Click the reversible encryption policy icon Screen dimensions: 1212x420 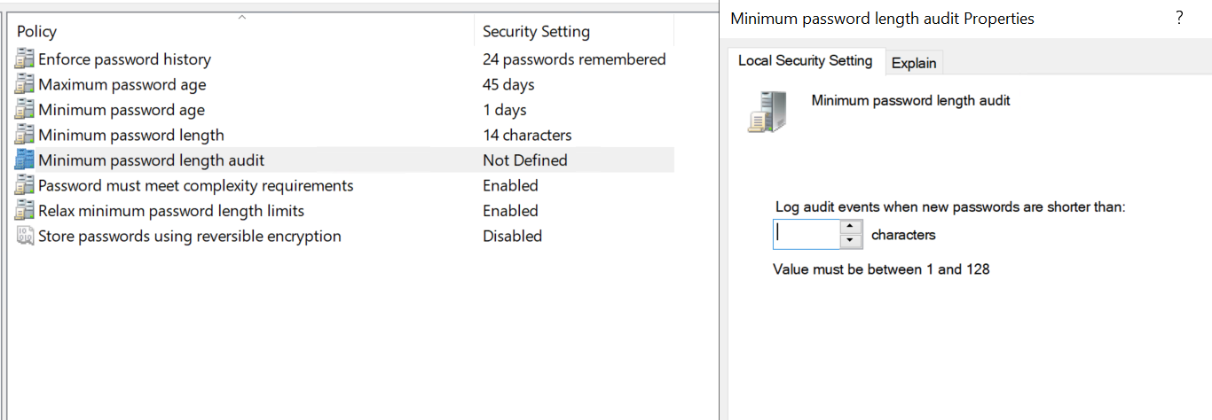(x=25, y=237)
